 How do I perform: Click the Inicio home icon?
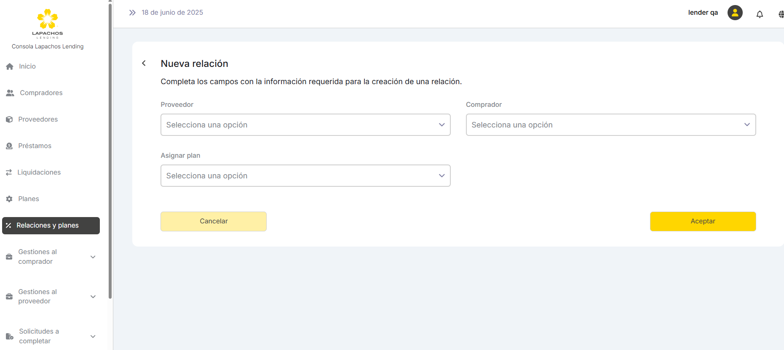click(10, 66)
